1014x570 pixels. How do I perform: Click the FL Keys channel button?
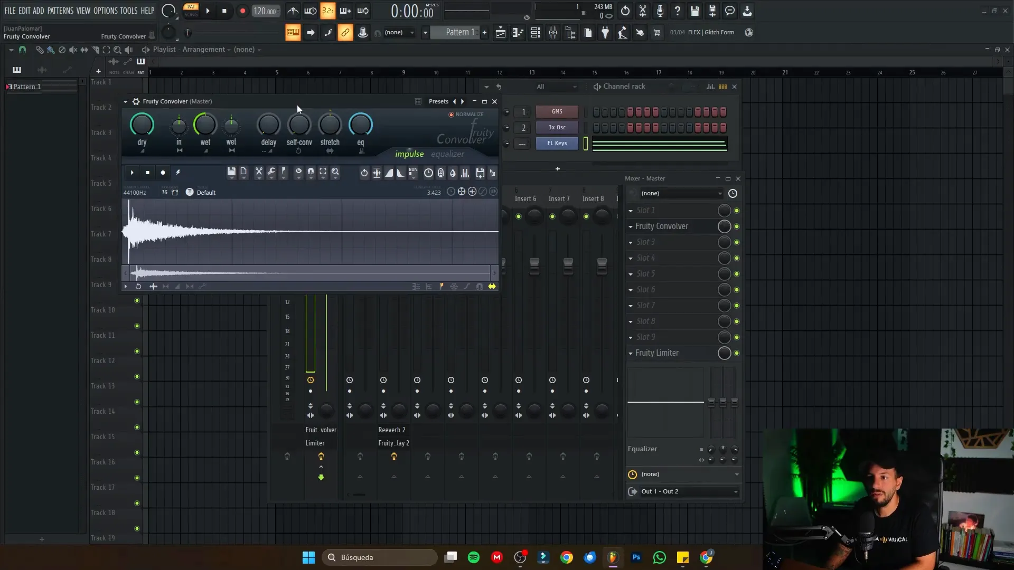tap(557, 143)
